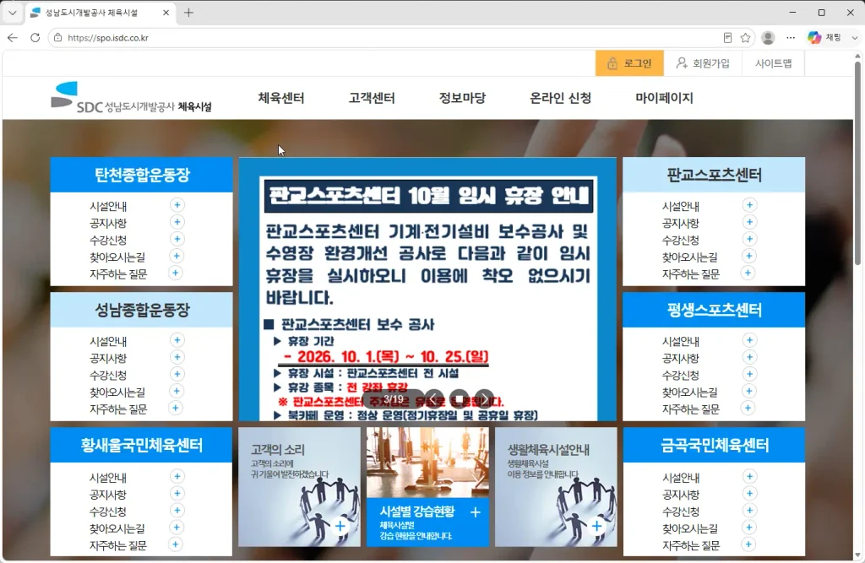
Task: Open browser settings and more menu
Action: point(791,37)
